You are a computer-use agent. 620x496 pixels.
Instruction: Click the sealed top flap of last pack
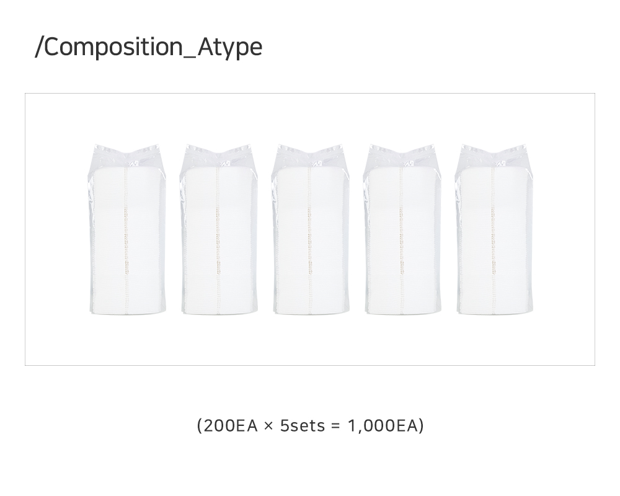click(494, 156)
